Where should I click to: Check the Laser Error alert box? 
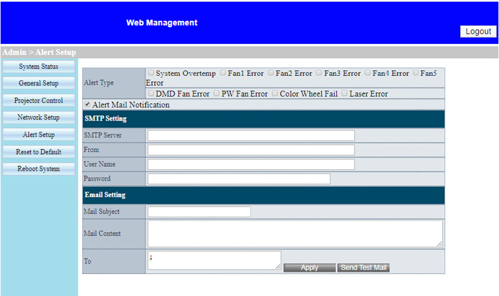345,93
